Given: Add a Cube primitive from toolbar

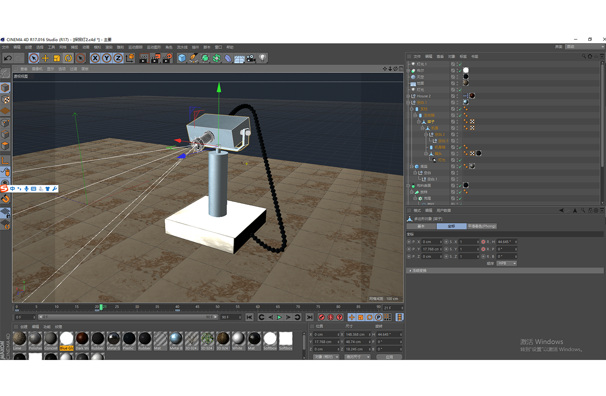Looking at the screenshot, I should click(x=182, y=58).
